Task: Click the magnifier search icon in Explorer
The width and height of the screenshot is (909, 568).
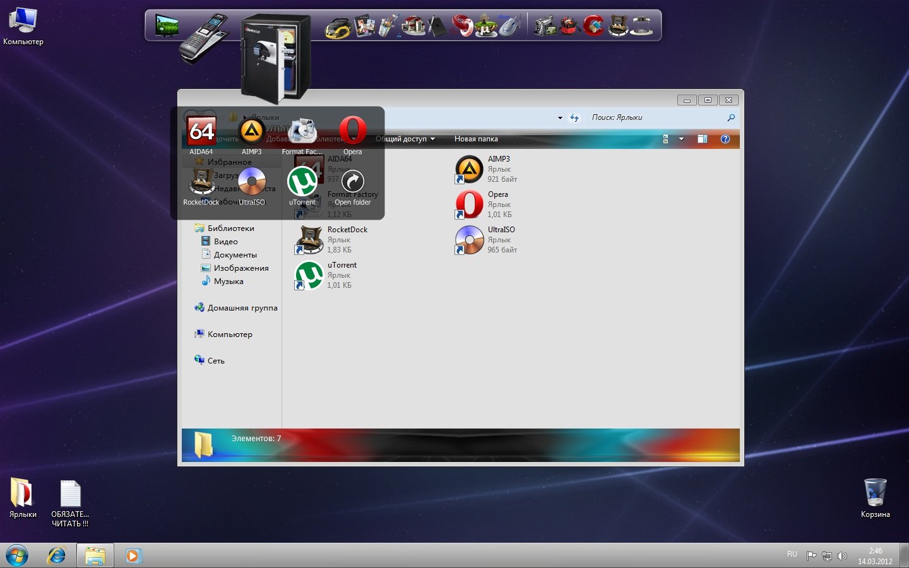Action: click(x=731, y=117)
